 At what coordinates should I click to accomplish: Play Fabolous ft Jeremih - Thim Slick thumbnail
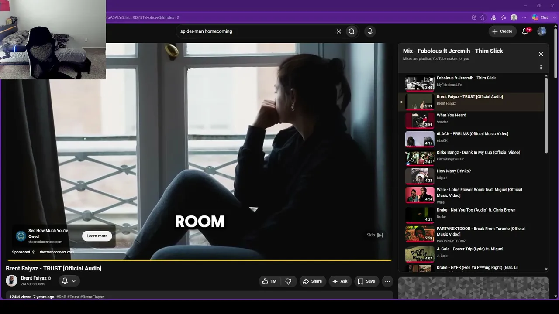coord(420,83)
